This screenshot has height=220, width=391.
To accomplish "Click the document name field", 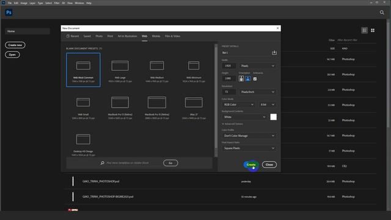I will (246, 53).
